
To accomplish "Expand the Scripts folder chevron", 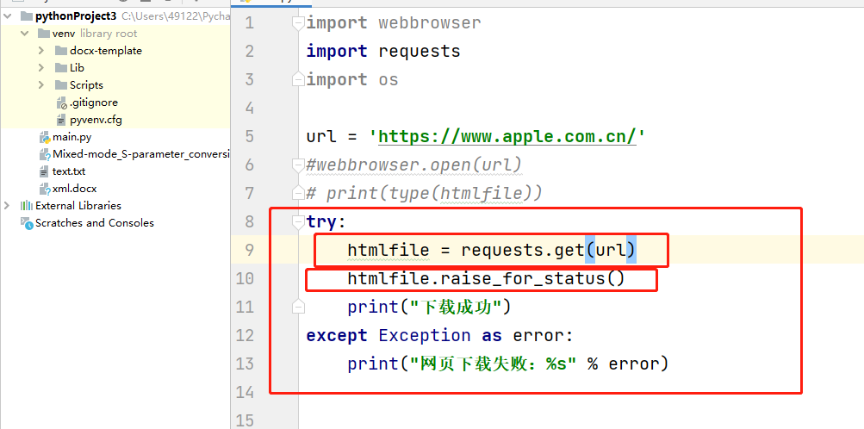I will (41, 84).
